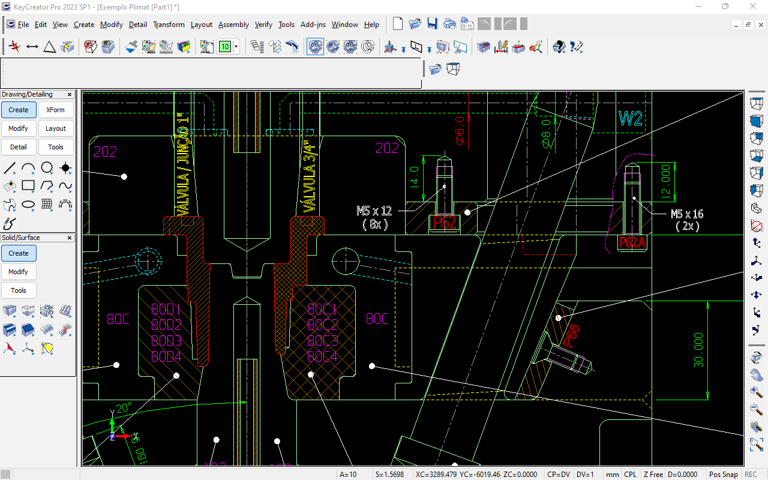Viewport: 768px width, 480px height.
Task: Click Create button in Solid/Surface panel
Action: tap(19, 253)
